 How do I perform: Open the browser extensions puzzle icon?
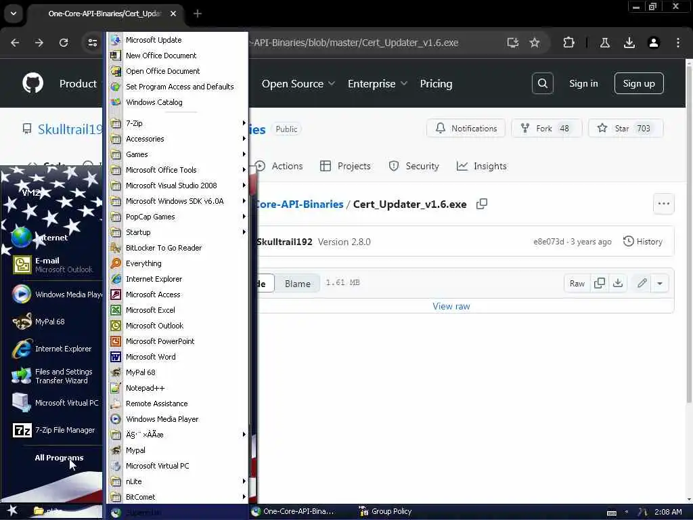click(x=568, y=43)
